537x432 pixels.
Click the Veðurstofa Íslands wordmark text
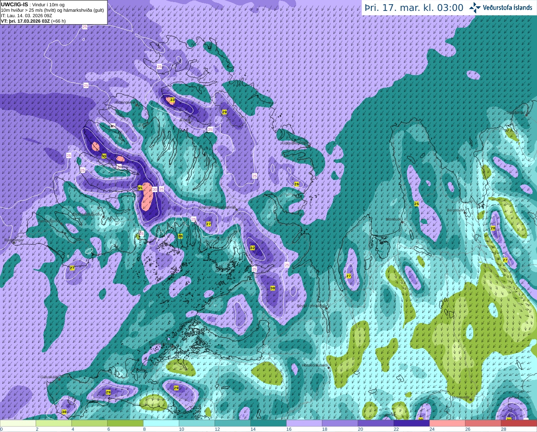[507, 8]
